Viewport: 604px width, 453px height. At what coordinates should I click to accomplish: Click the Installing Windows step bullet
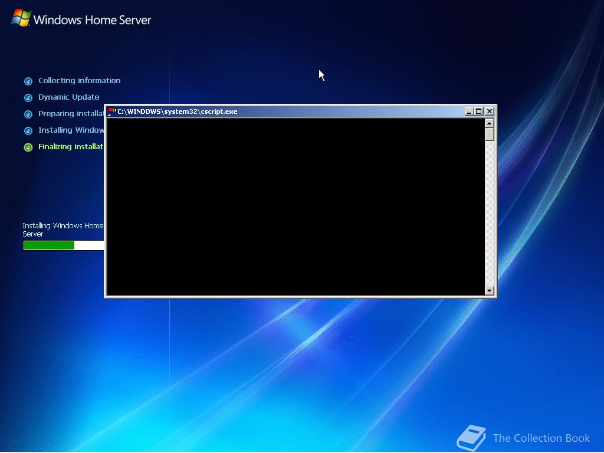(28, 131)
